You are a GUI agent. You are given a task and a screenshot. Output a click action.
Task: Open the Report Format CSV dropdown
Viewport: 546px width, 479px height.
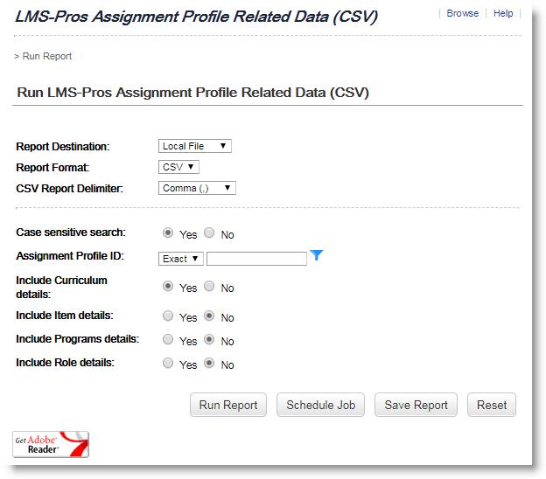[179, 167]
